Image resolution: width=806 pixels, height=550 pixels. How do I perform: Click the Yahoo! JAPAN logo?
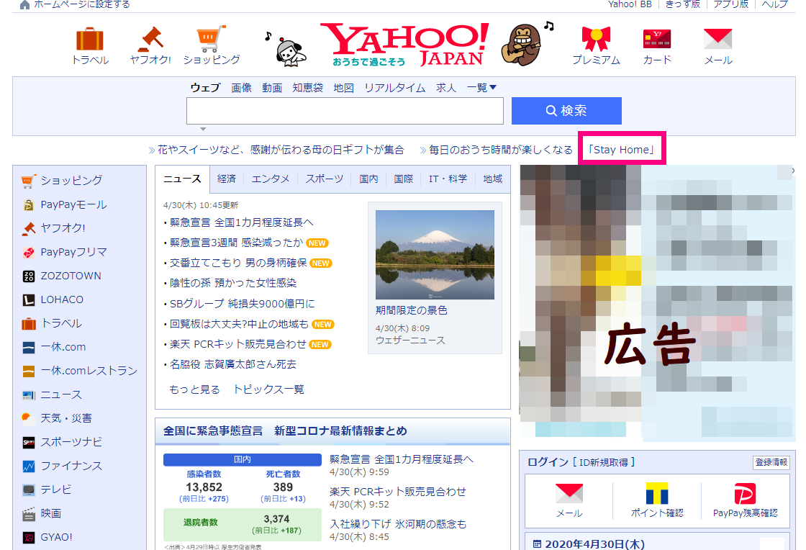point(406,45)
